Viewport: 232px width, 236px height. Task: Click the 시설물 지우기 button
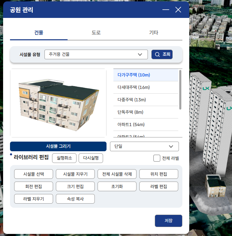[75, 174]
